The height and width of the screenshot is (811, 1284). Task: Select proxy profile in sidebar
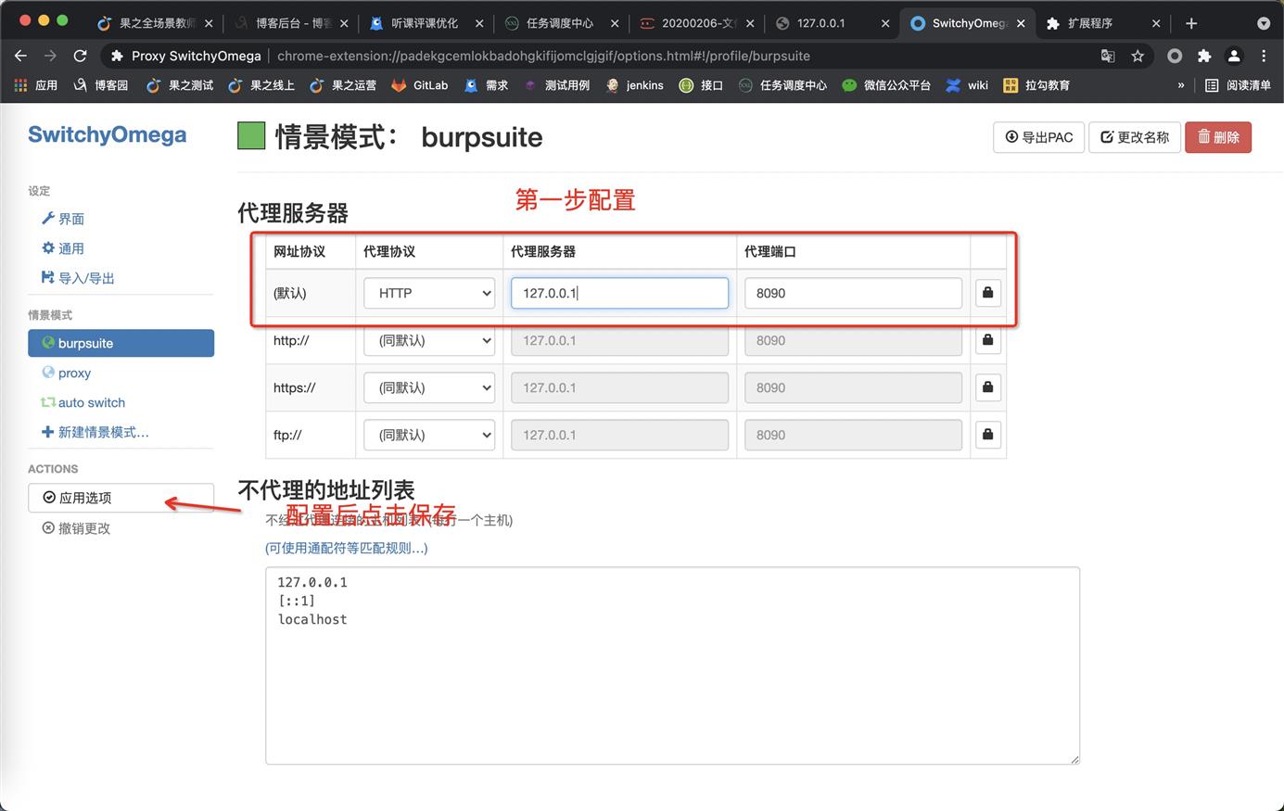(x=67, y=373)
